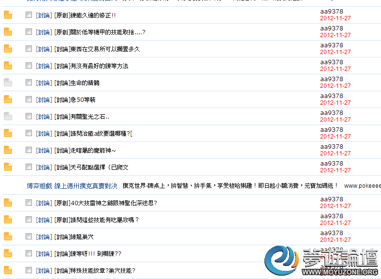Select checkbox for 練等呀 到哪練 thread
The height and width of the screenshot is (279, 381).
pyautogui.click(x=29, y=253)
